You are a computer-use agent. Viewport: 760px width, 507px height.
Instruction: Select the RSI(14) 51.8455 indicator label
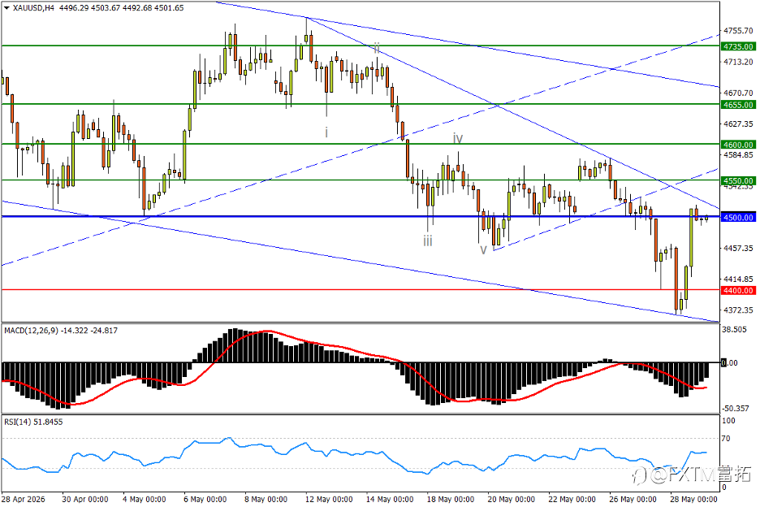tap(33, 422)
